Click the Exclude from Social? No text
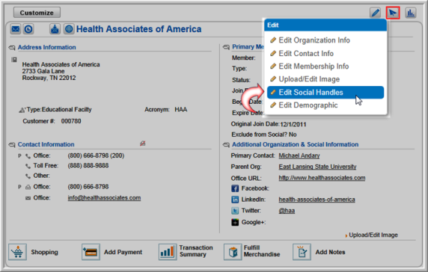 click(x=264, y=135)
